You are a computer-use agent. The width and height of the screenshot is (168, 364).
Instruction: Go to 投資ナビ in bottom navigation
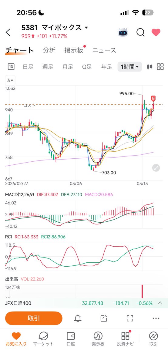pyautogui.click(x=125, y=339)
